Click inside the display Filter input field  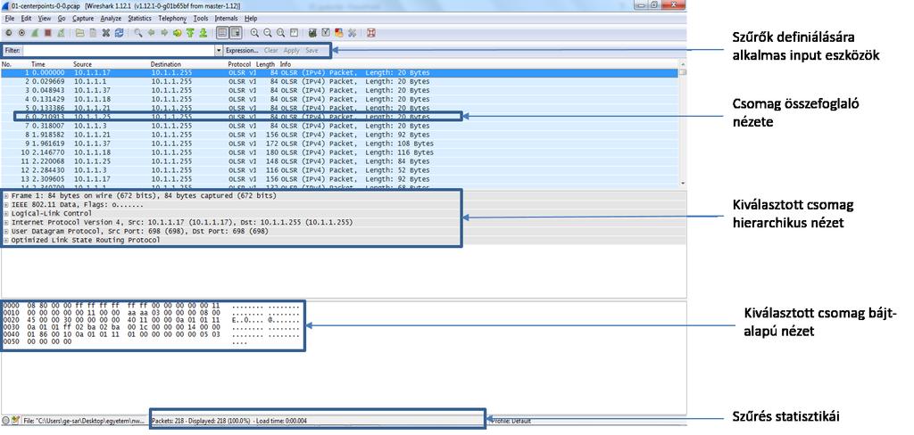click(119, 51)
